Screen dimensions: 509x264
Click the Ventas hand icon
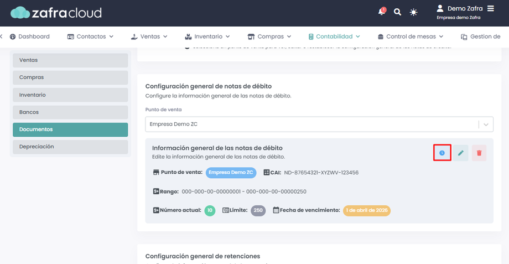click(x=134, y=37)
